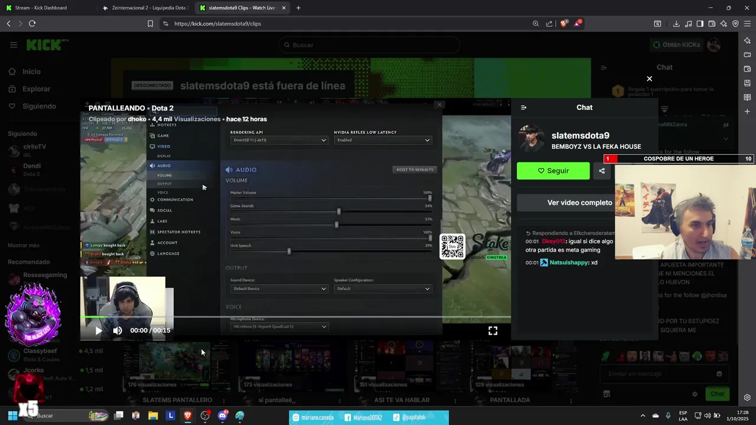Open the chat shop icon

pyautogui.click(x=606, y=394)
